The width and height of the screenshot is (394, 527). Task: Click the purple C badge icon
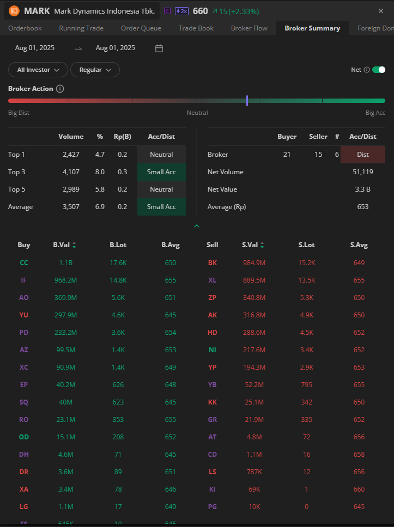tap(167, 11)
